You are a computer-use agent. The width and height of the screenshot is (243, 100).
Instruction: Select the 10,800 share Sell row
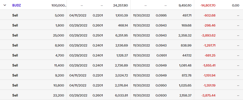[x=15, y=85]
